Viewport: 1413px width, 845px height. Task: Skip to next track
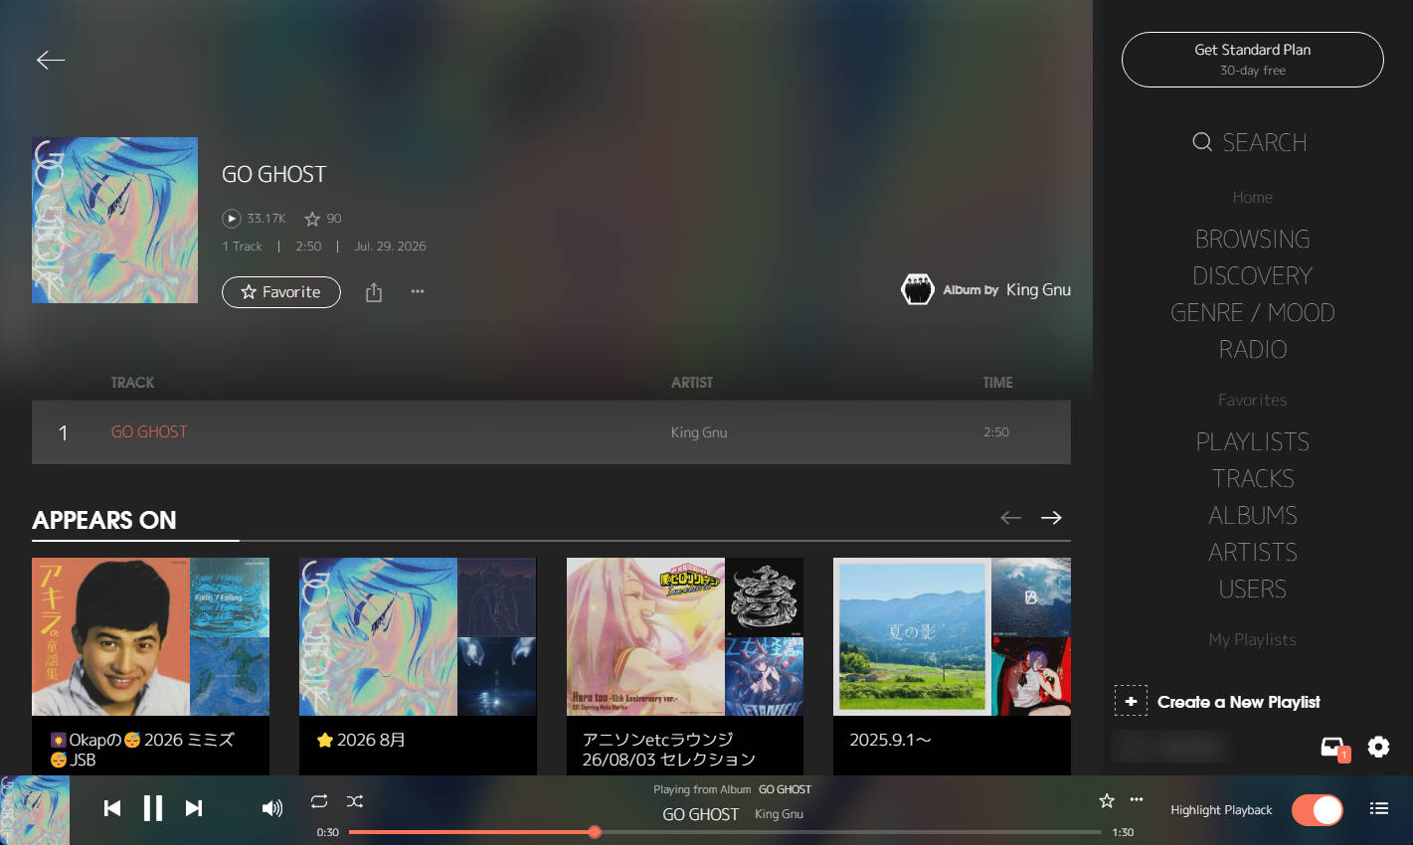coord(194,808)
